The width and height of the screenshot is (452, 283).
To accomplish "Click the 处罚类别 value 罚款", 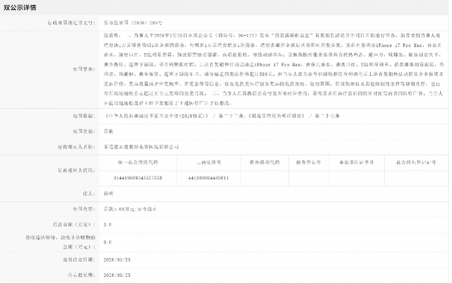I will (108, 132).
